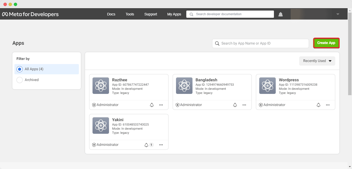Open Wordpress app notification bell
Image resolution: width=352 pixels, height=169 pixels.
[319, 105]
